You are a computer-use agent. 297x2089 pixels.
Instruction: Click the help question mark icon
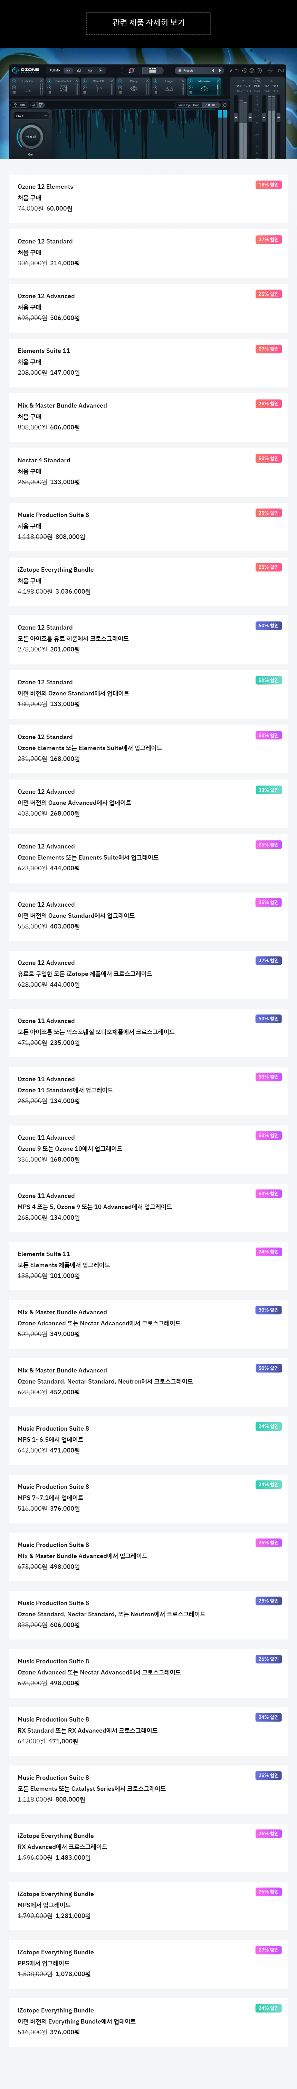coord(259,71)
